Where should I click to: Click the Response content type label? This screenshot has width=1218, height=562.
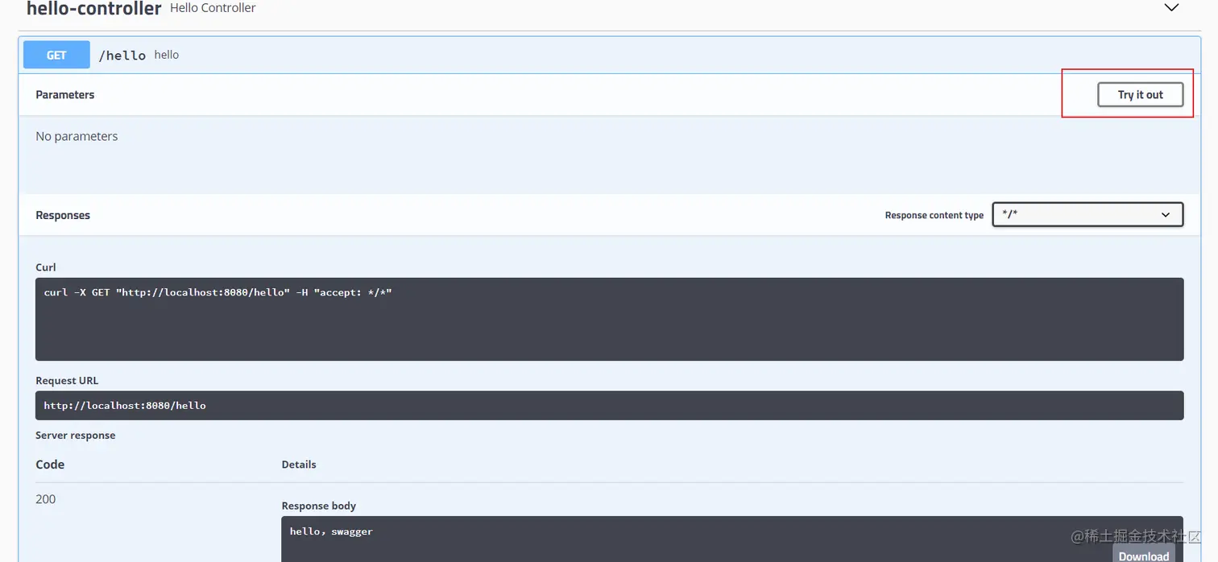(x=934, y=215)
